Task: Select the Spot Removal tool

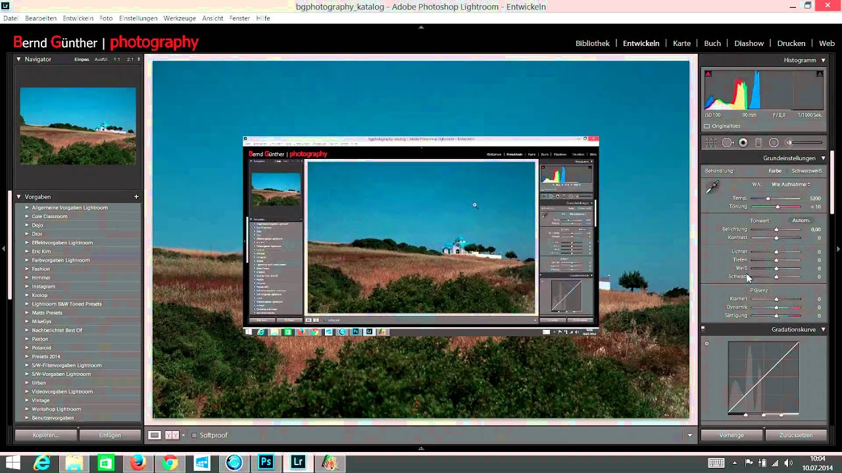Action: click(x=727, y=143)
